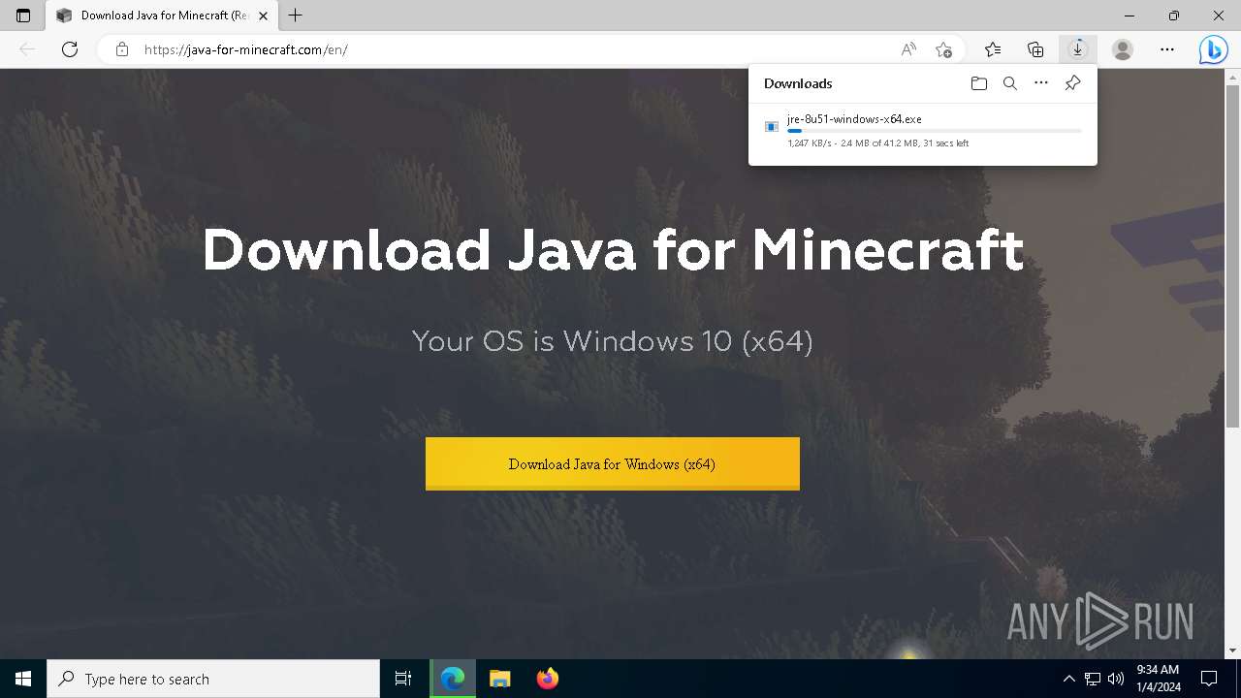Select the Download Java for Minecraft tab
The height and width of the screenshot is (698, 1241).
(x=162, y=16)
